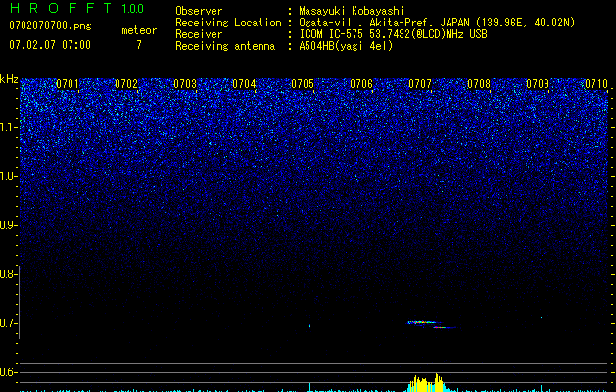Select the 0.7 kHz axis label
Viewport: 616px width, 392px height.
tap(9, 322)
